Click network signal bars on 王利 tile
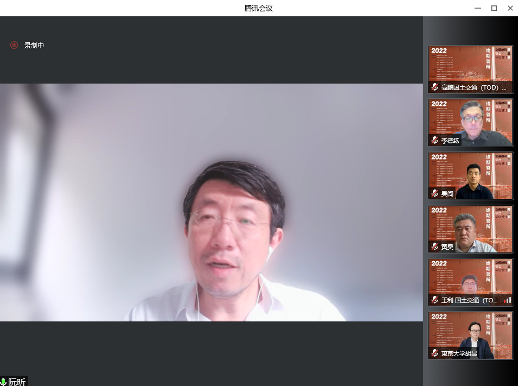This screenshot has width=518, height=386. point(507,300)
